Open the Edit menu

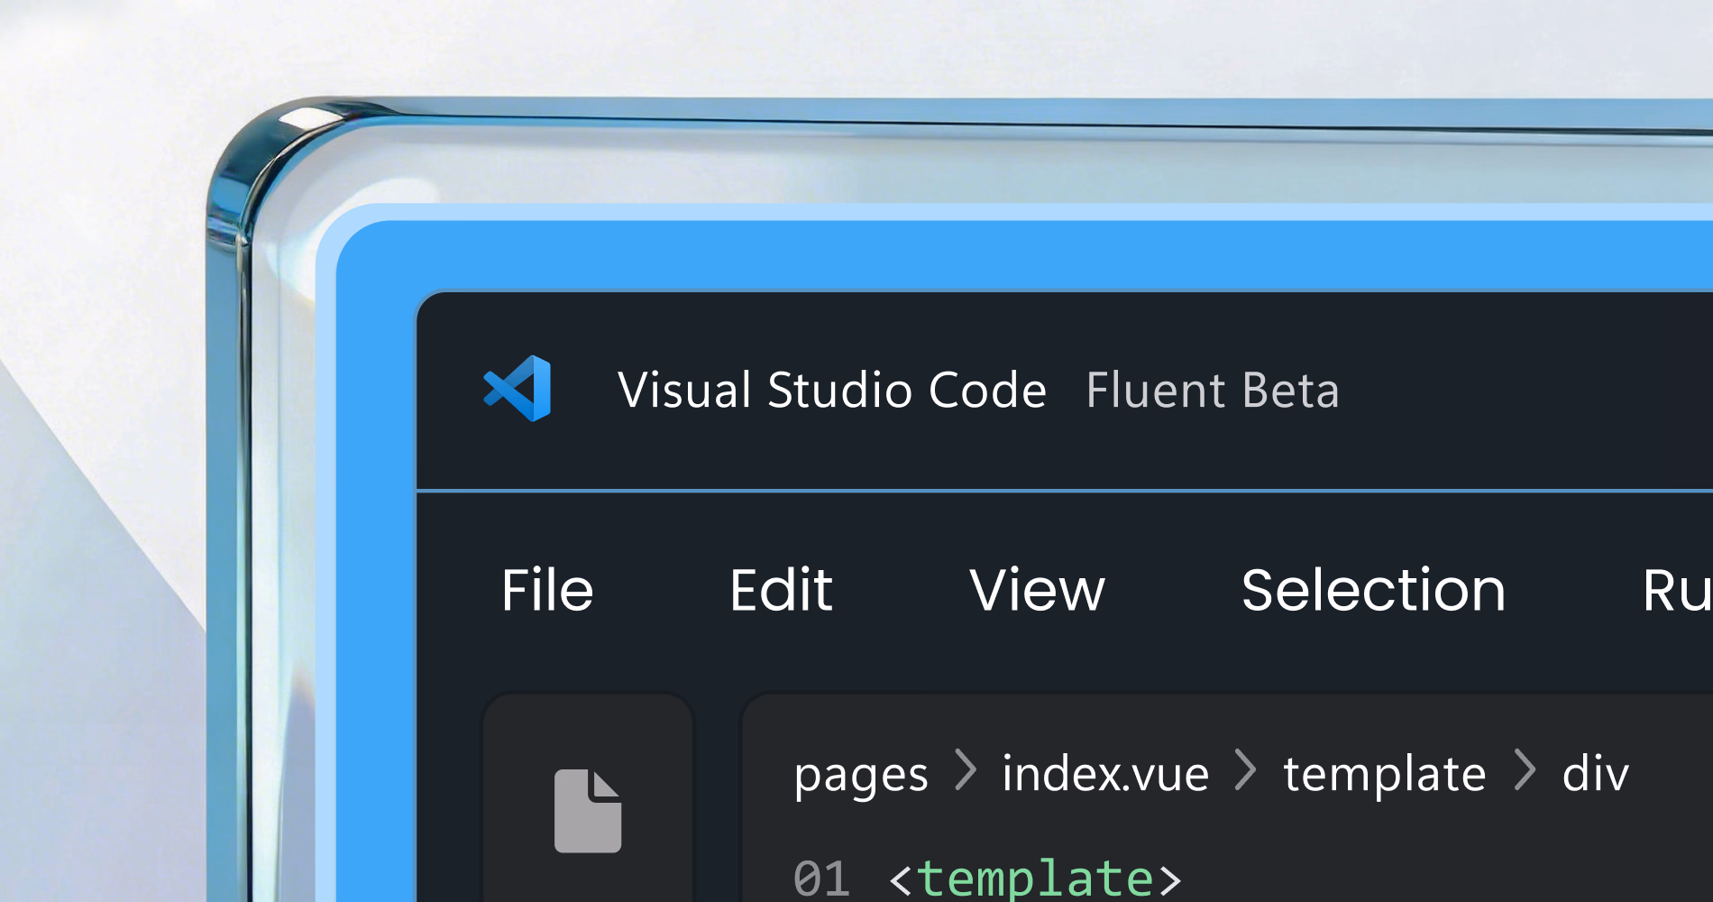click(781, 591)
